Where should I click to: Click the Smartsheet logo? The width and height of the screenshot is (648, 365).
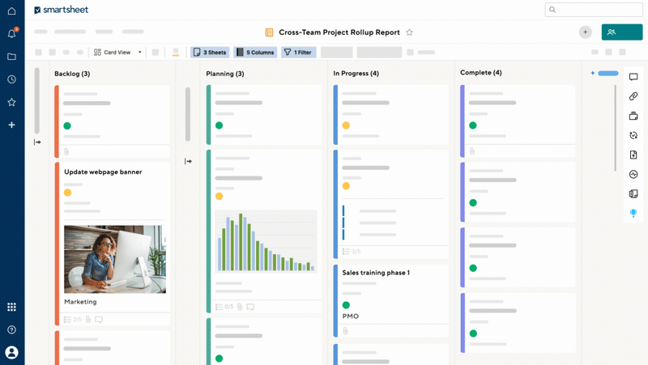pyautogui.click(x=62, y=10)
